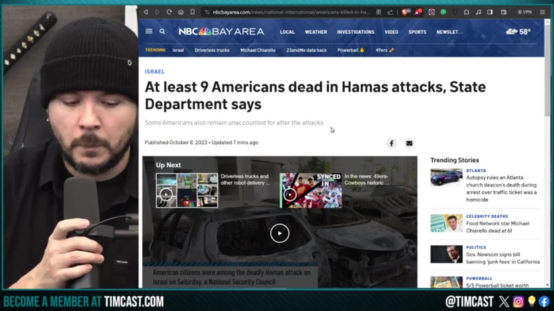Click the nbcbayarea.com address bar
This screenshot has height=311, width=554.
(x=291, y=12)
